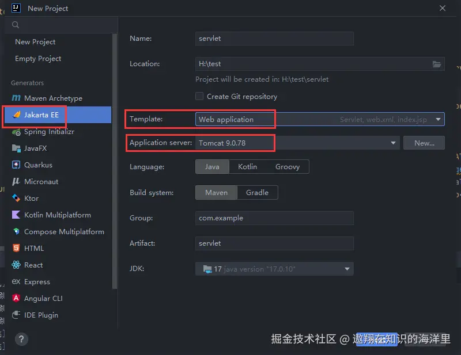Select the React generator label

[33, 265]
